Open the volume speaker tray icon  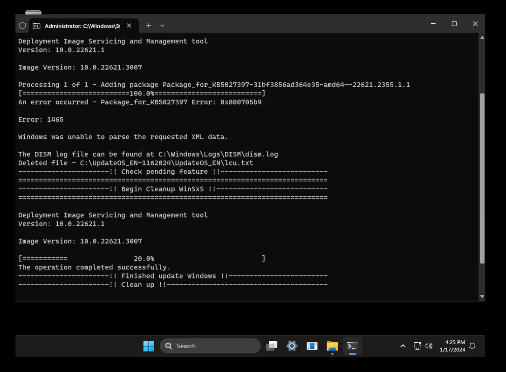429,346
